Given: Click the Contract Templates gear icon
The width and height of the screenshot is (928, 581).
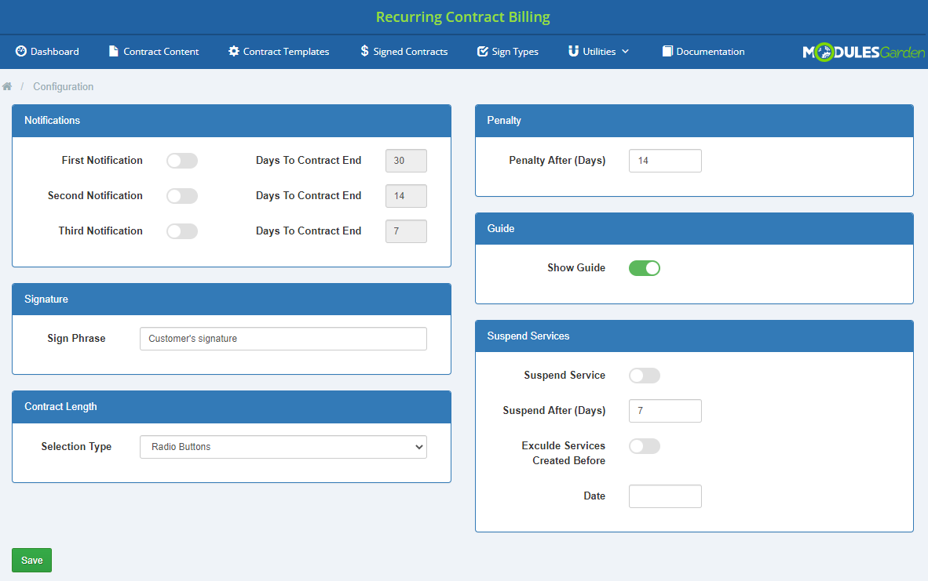Looking at the screenshot, I should [234, 52].
